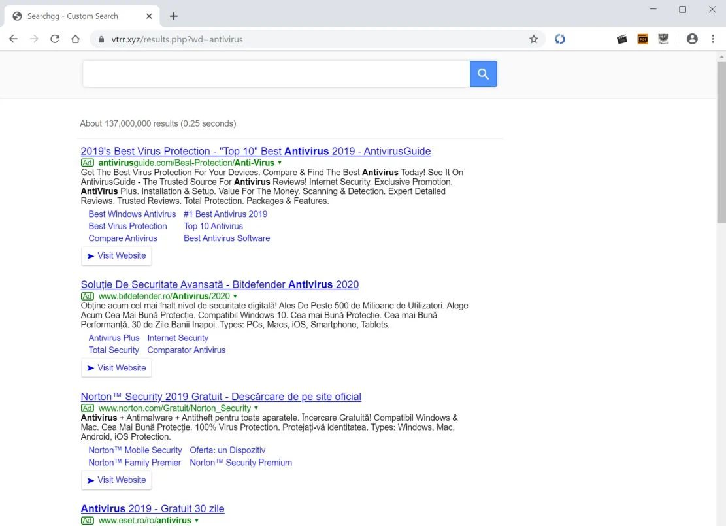Open Best Virus Protection sitelink
726x526 pixels.
pos(128,226)
